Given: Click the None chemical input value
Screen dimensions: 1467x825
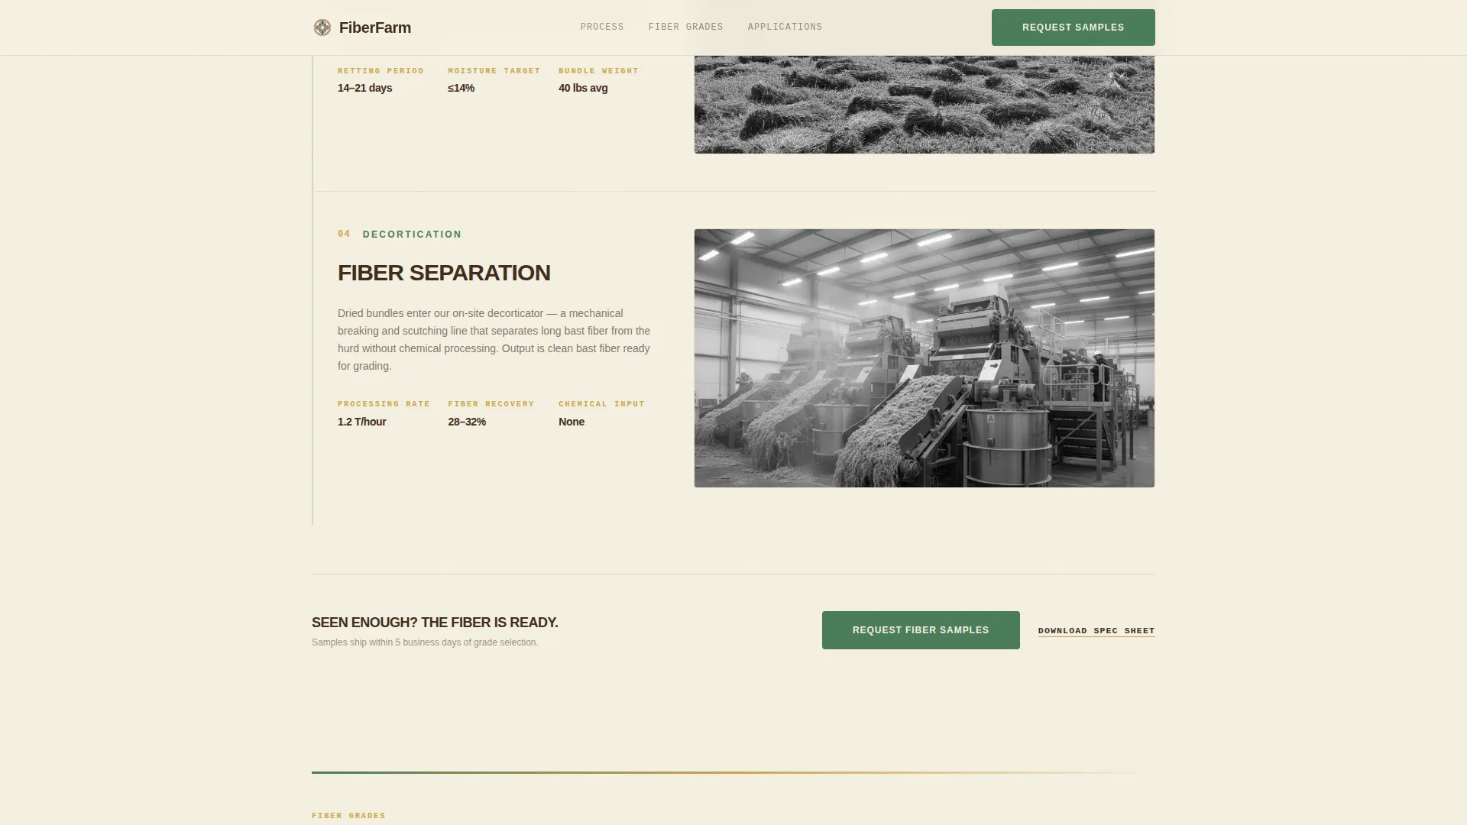Looking at the screenshot, I should 572,422.
